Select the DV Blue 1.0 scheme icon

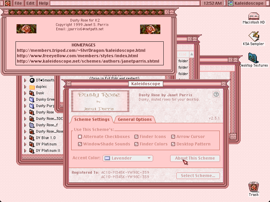tap(32, 138)
